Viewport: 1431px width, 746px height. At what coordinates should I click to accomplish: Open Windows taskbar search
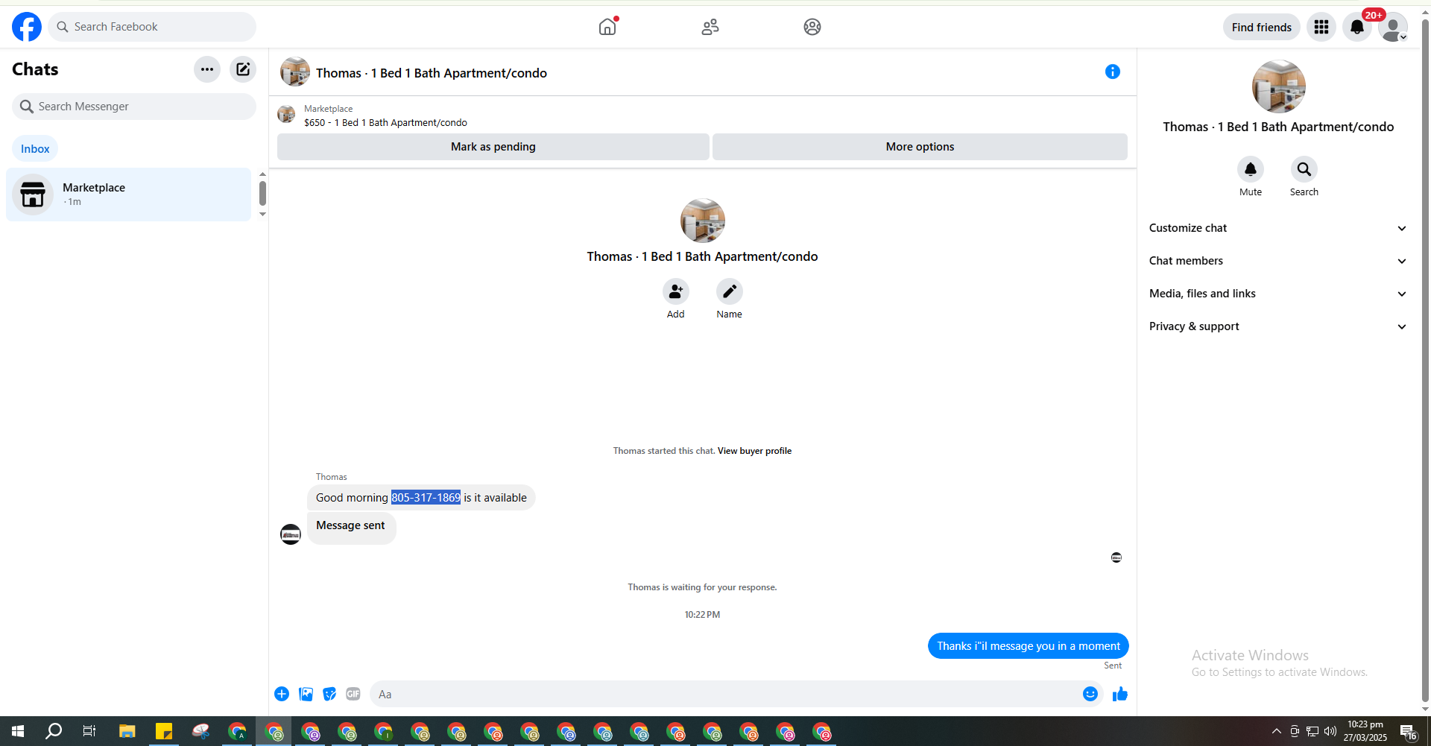pyautogui.click(x=54, y=731)
